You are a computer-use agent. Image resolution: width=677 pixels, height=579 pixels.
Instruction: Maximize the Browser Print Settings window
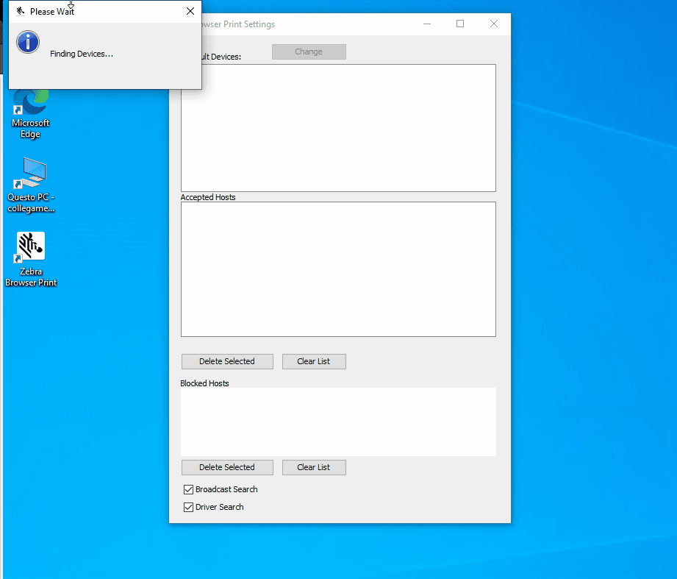coord(460,24)
